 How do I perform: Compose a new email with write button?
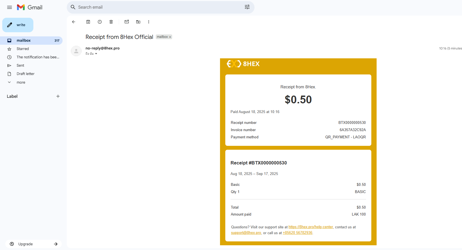(x=18, y=25)
